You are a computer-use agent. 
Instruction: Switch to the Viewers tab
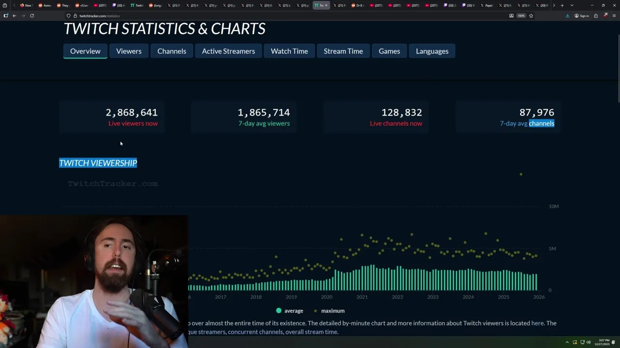click(x=129, y=51)
